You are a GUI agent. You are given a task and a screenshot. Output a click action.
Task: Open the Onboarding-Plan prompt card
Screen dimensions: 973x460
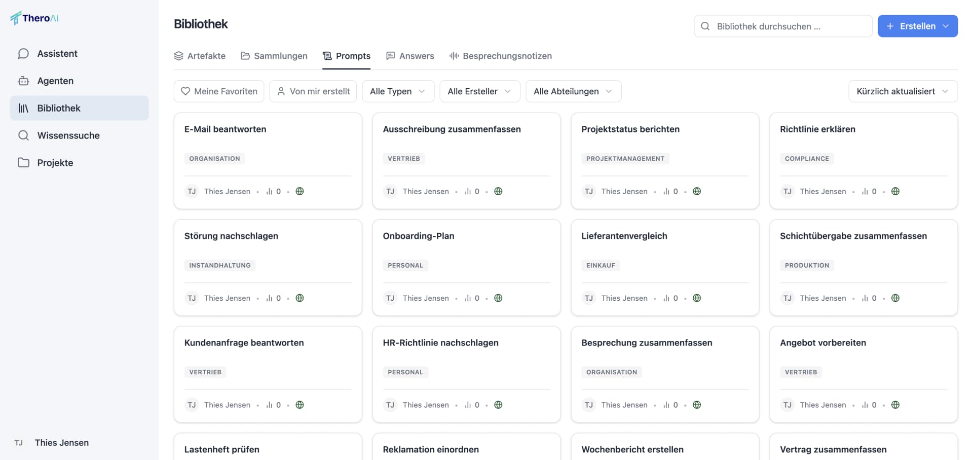point(466,267)
